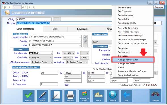Open the Moneda Pesos dropdown
167x105 pixels.
[x=72, y=58]
